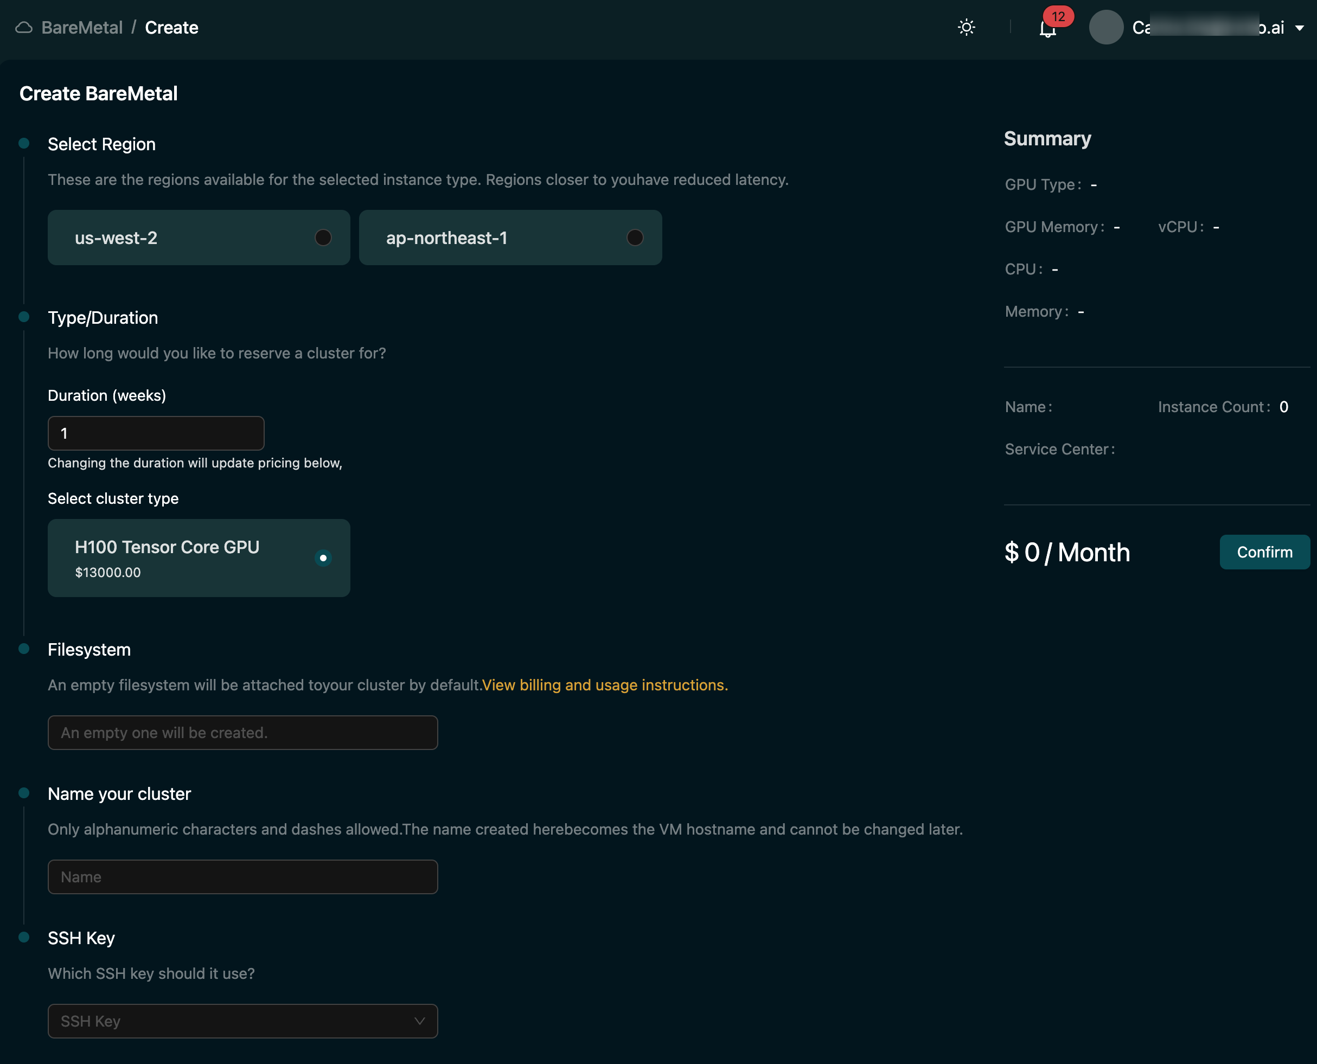
Task: Click the cluster Name input field
Action: pyautogui.click(x=243, y=876)
